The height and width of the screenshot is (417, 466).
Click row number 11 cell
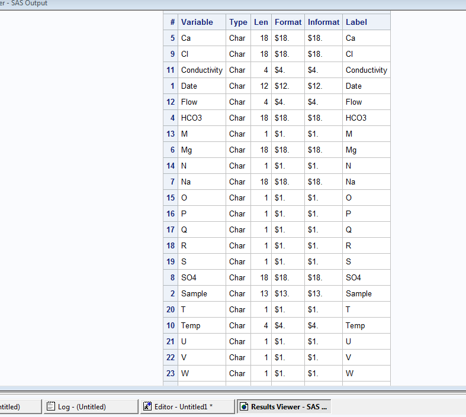[x=171, y=70]
